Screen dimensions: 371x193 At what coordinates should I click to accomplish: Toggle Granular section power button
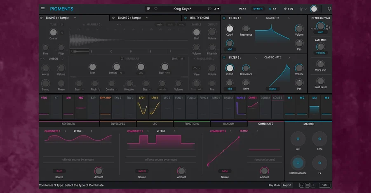tap(122, 59)
